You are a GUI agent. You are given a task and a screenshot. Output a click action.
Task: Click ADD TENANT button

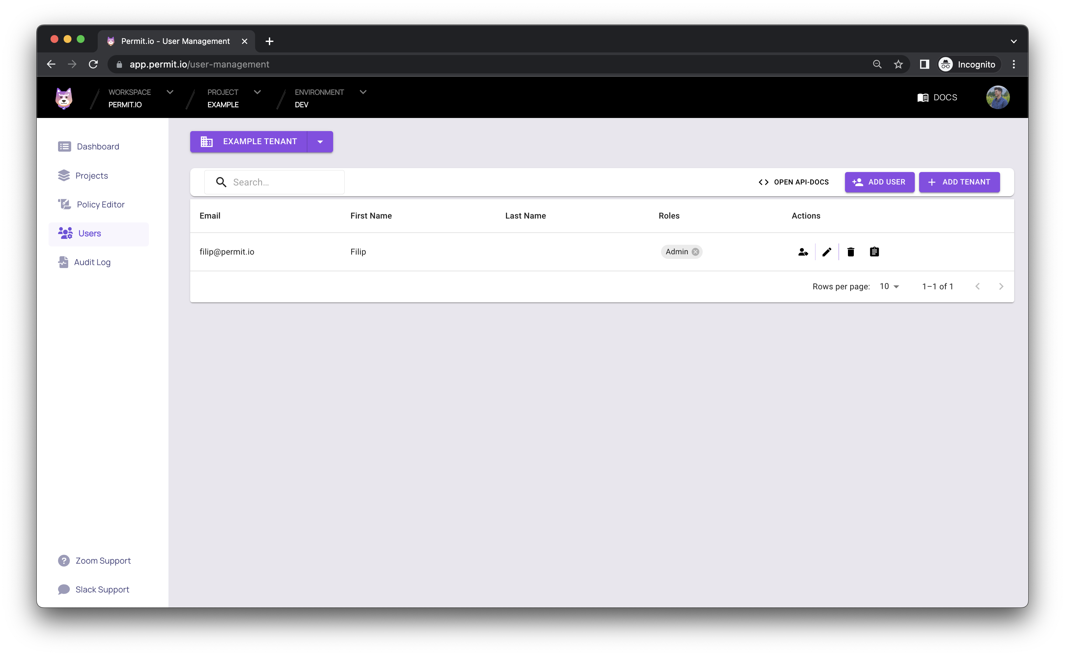click(959, 182)
